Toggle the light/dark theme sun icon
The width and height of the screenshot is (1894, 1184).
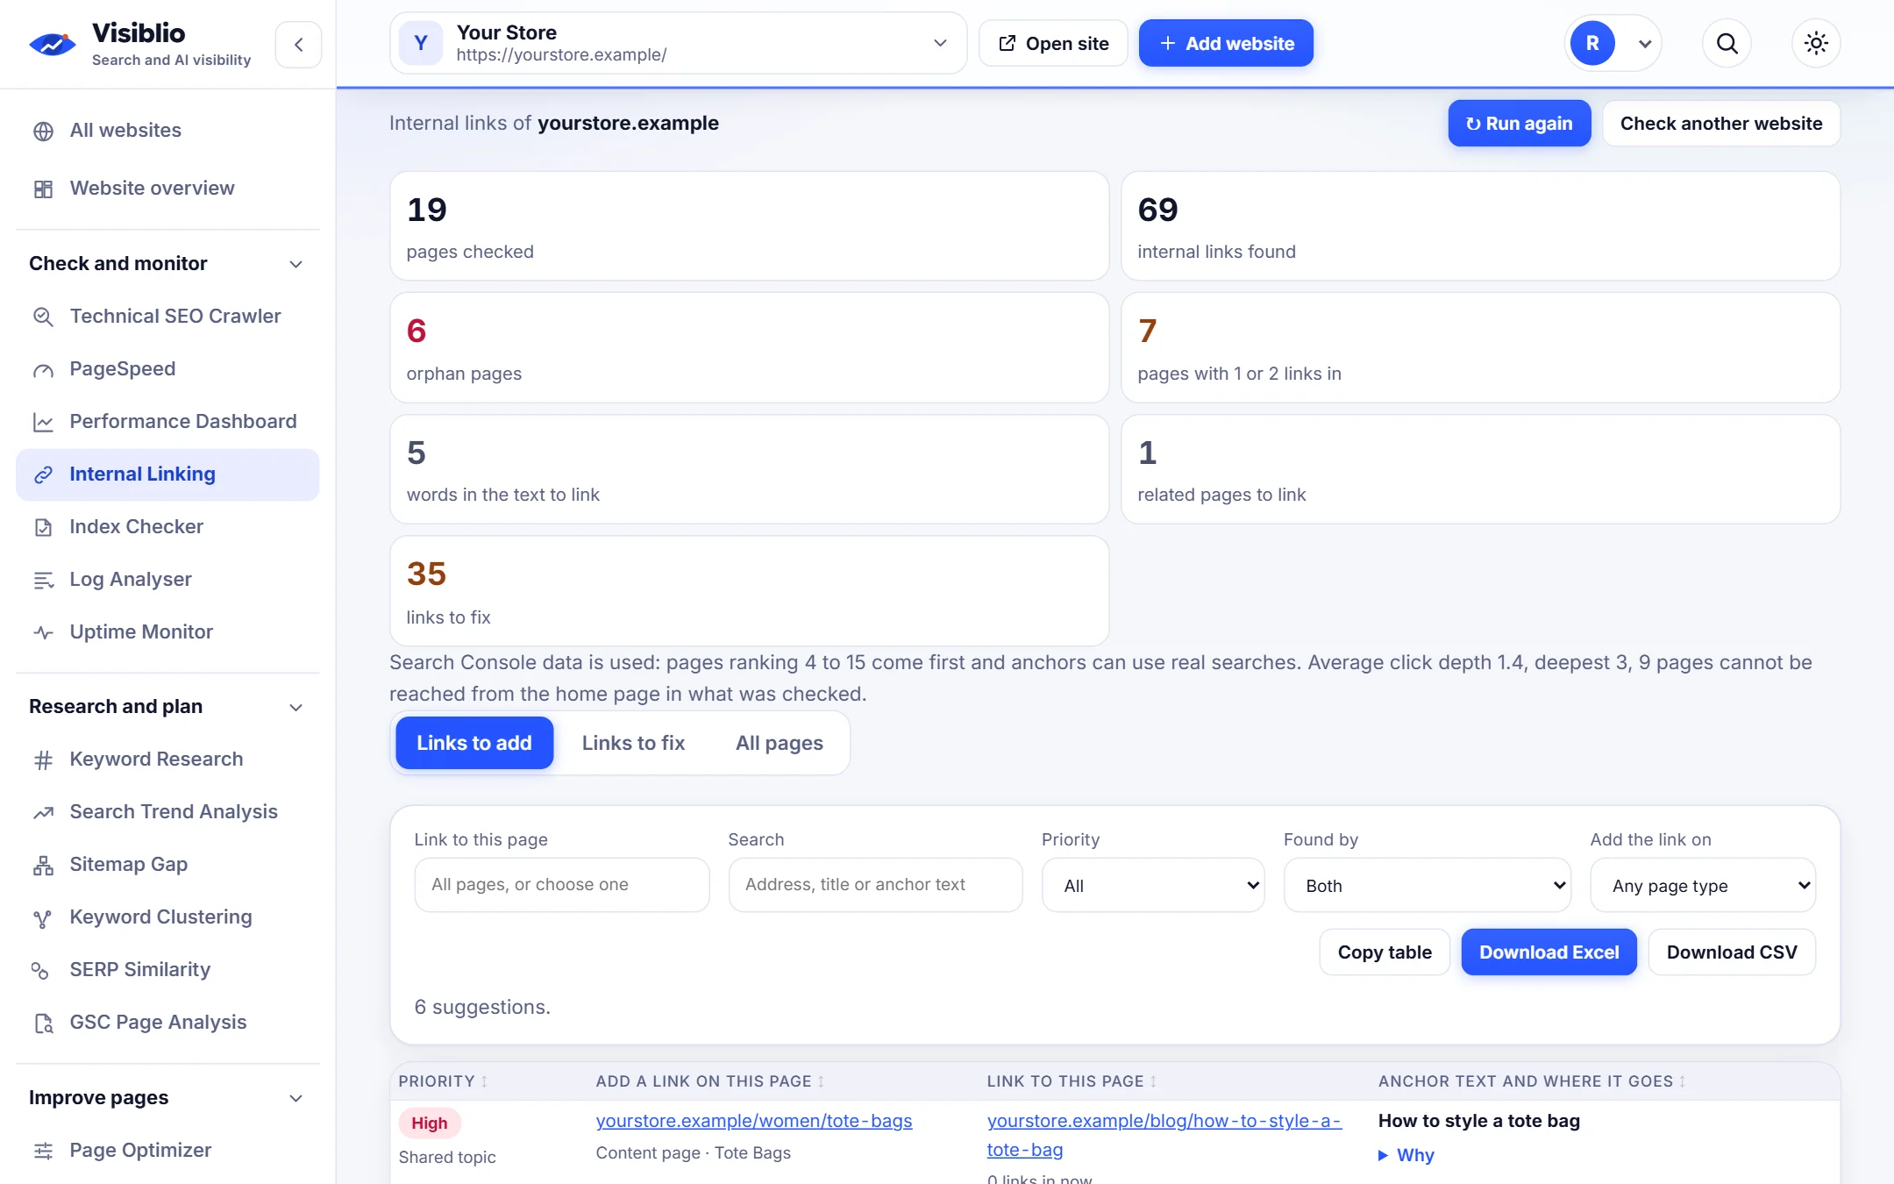pos(1816,43)
